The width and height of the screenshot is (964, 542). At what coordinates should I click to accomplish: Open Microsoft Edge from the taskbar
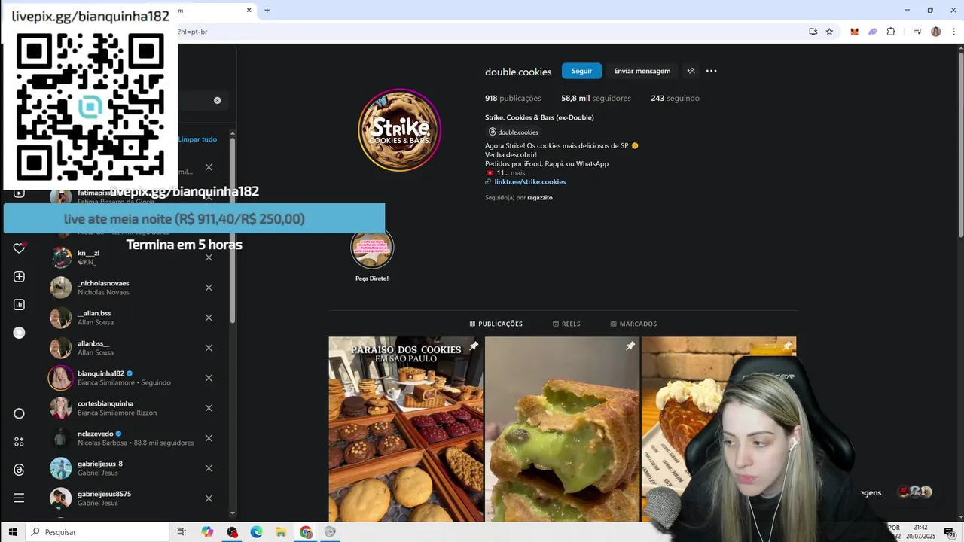[256, 532]
